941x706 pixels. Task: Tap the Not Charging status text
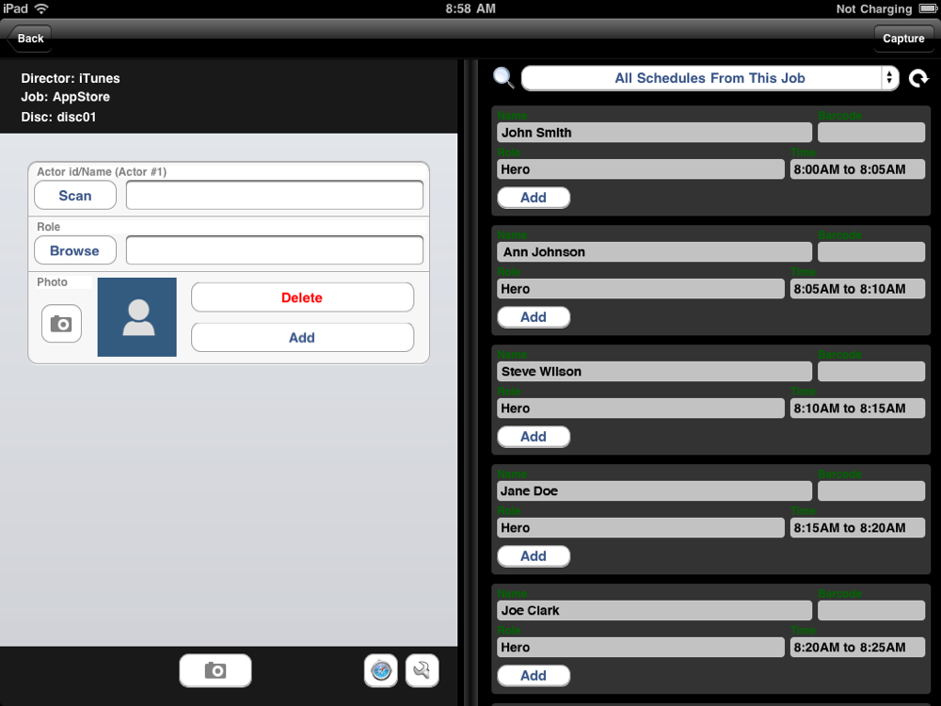pos(874,8)
